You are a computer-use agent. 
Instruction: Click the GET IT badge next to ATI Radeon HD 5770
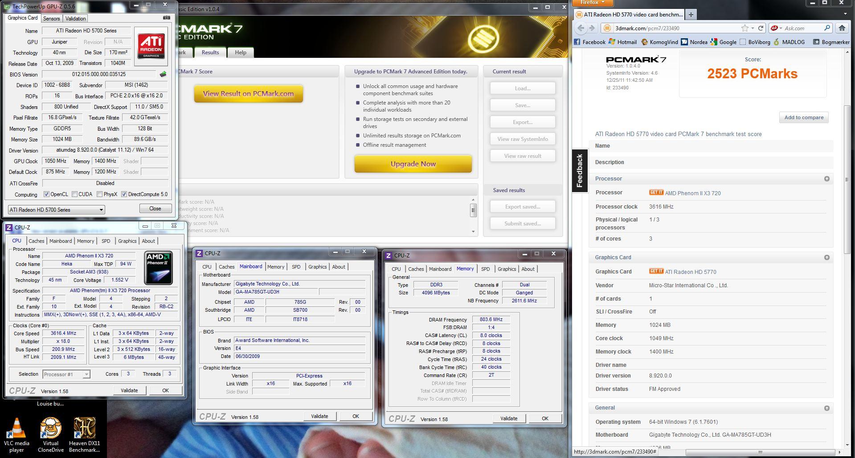tap(656, 271)
